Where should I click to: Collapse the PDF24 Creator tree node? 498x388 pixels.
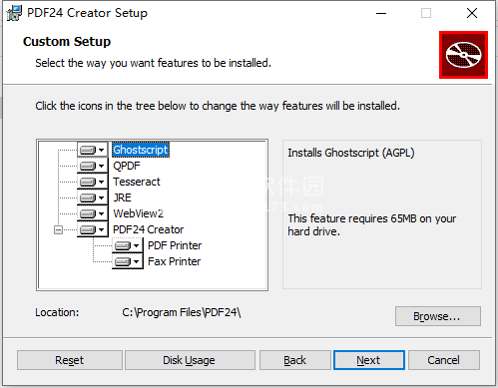click(x=58, y=229)
